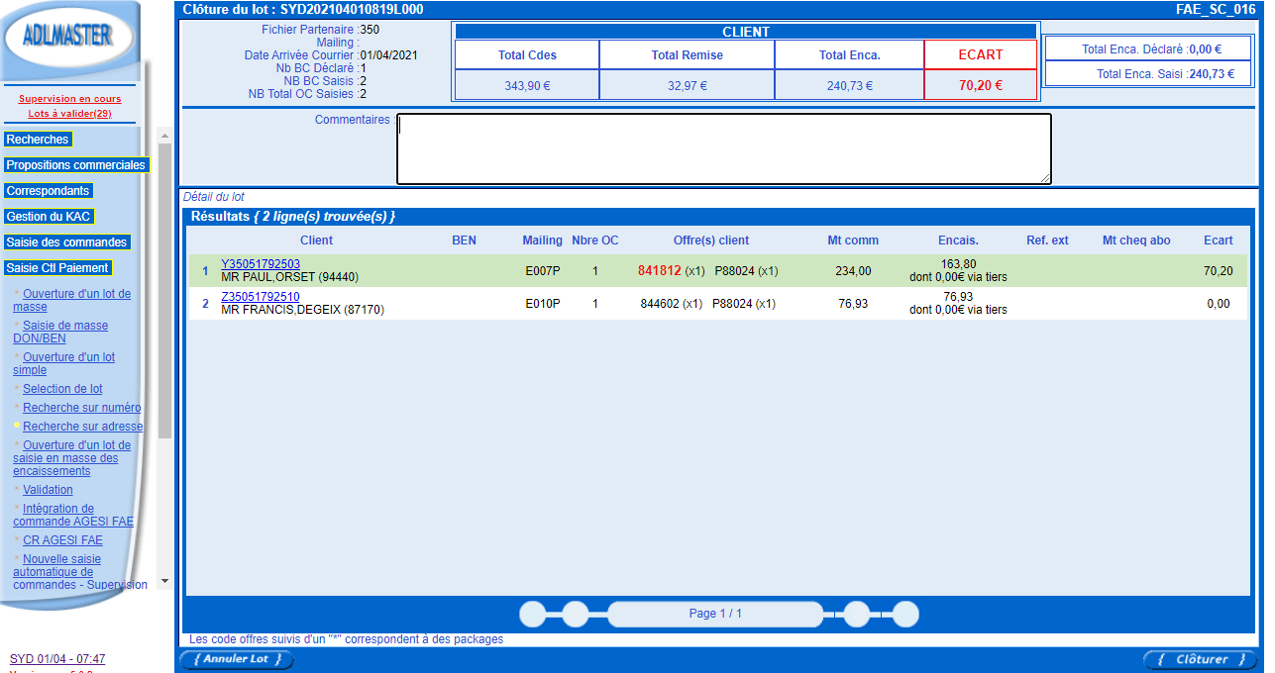Click the Nbre OC column header
The height and width of the screenshot is (673, 1275).
point(595,240)
